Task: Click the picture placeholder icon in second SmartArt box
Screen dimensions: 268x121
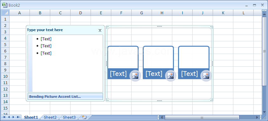Action: [x=170, y=76]
